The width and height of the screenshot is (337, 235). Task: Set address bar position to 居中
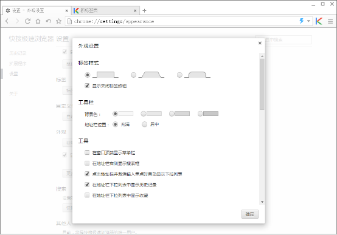pyautogui.click(x=144, y=124)
